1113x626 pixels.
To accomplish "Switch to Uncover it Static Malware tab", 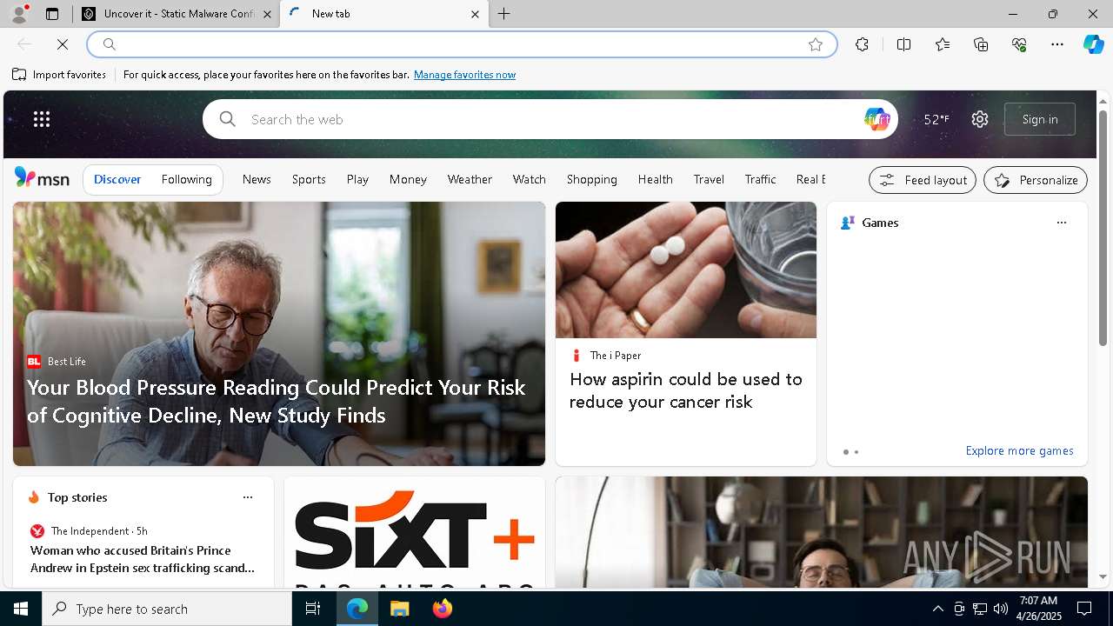I will pyautogui.click(x=177, y=14).
